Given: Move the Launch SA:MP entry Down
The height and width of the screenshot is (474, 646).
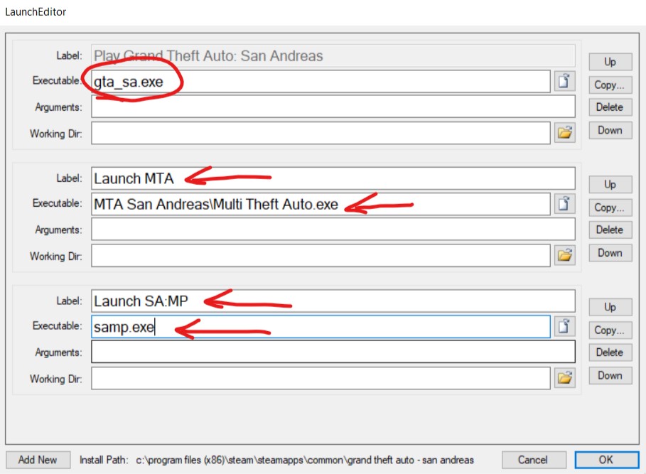Looking at the screenshot, I should tap(610, 376).
